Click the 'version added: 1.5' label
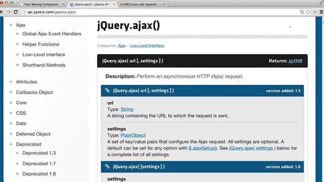The image size is (324, 182). click(283, 91)
